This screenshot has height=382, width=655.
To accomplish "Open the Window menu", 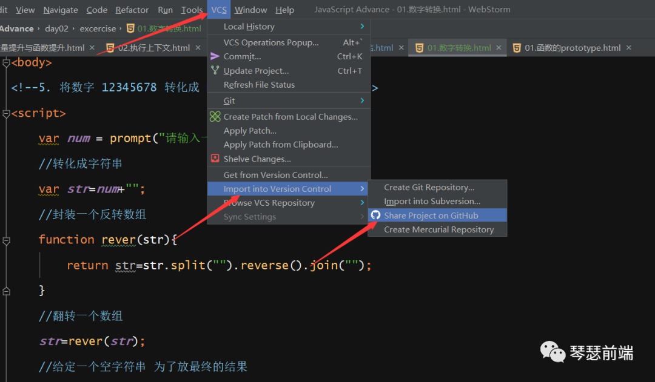I will [x=250, y=10].
